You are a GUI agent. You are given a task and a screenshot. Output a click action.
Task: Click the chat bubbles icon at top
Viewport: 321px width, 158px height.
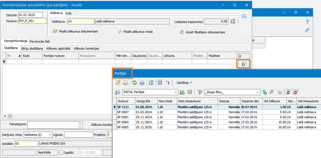[244, 16]
